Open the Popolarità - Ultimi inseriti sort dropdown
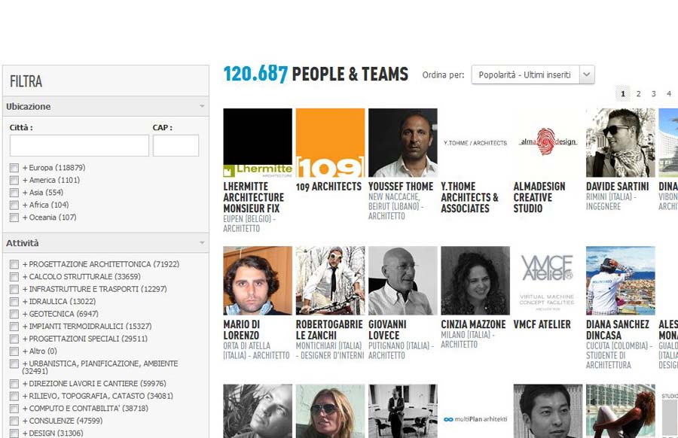678x438 pixels. click(x=533, y=75)
